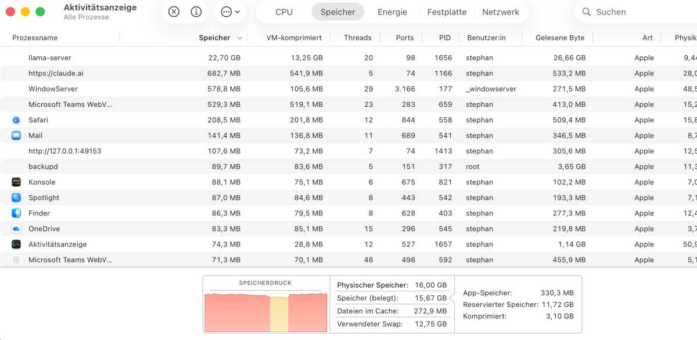Stop the selected process with X button
This screenshot has height=340, width=697.
(174, 12)
